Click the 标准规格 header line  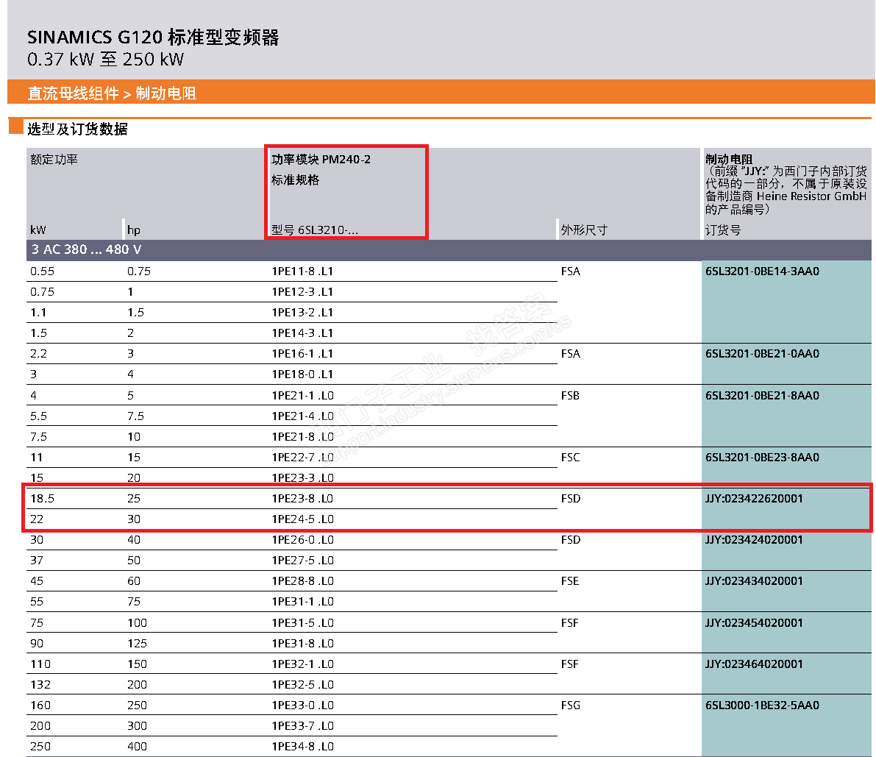(295, 180)
